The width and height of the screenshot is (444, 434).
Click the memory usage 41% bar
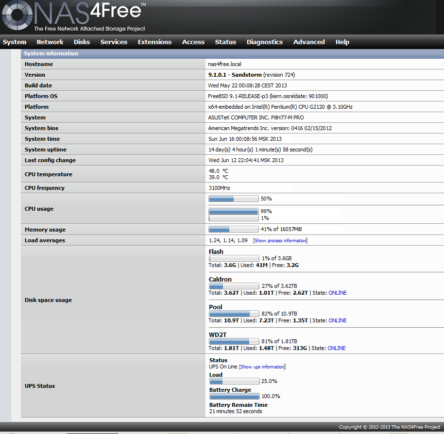(x=234, y=229)
